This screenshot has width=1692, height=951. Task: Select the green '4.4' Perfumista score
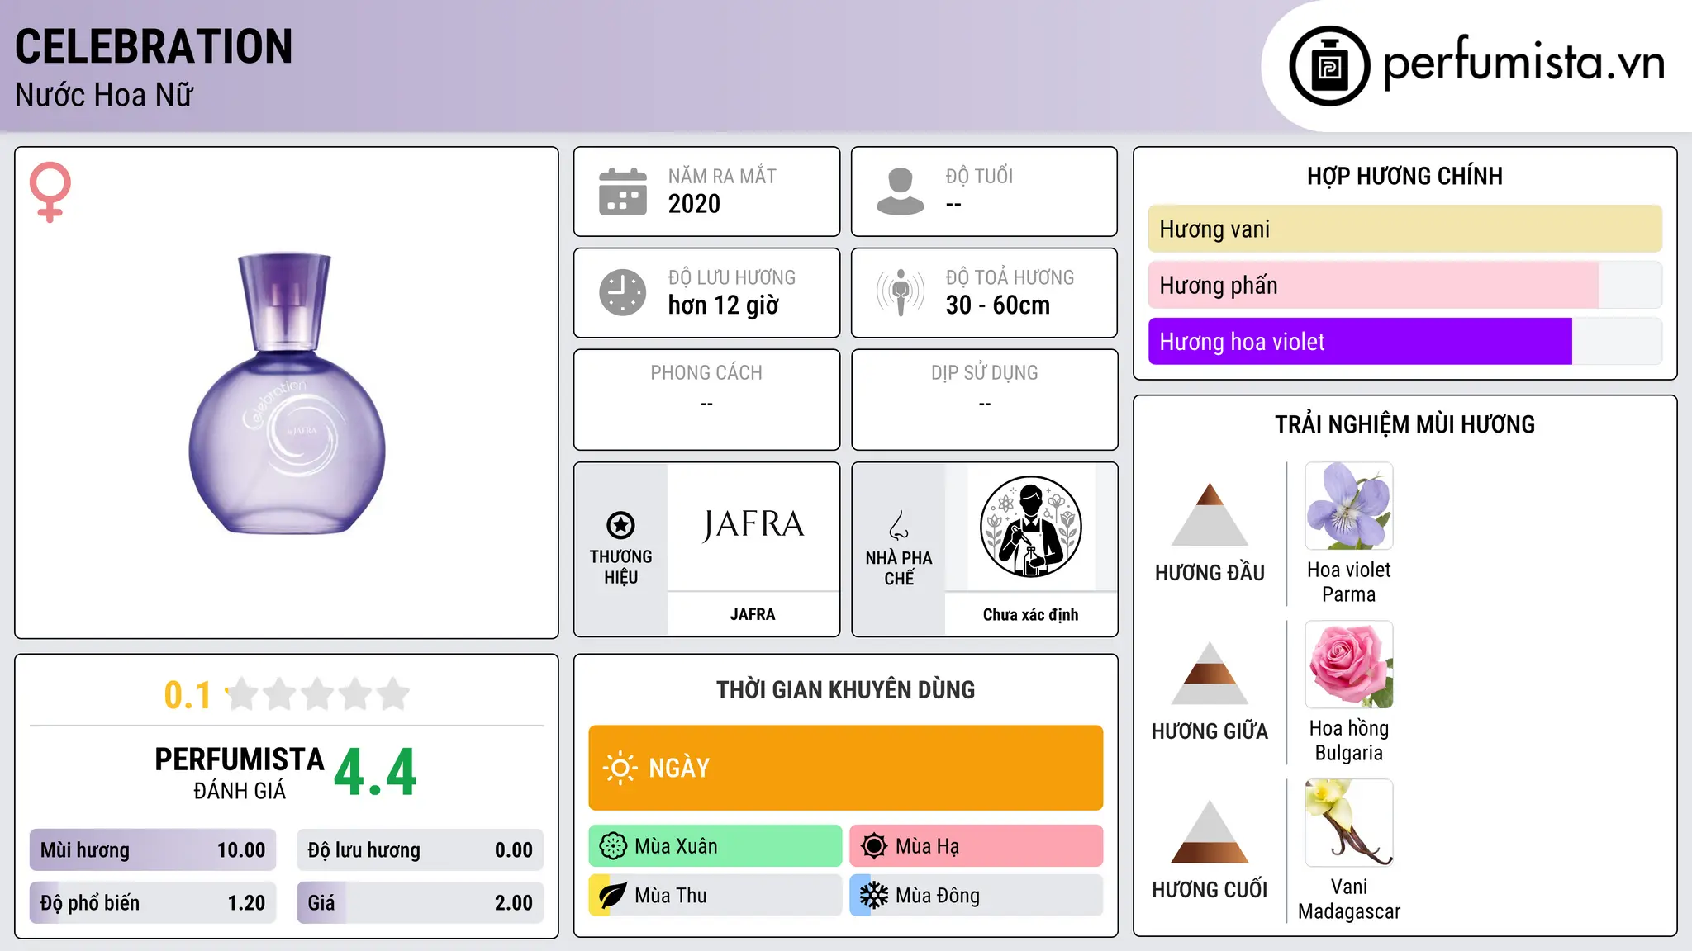click(x=375, y=773)
